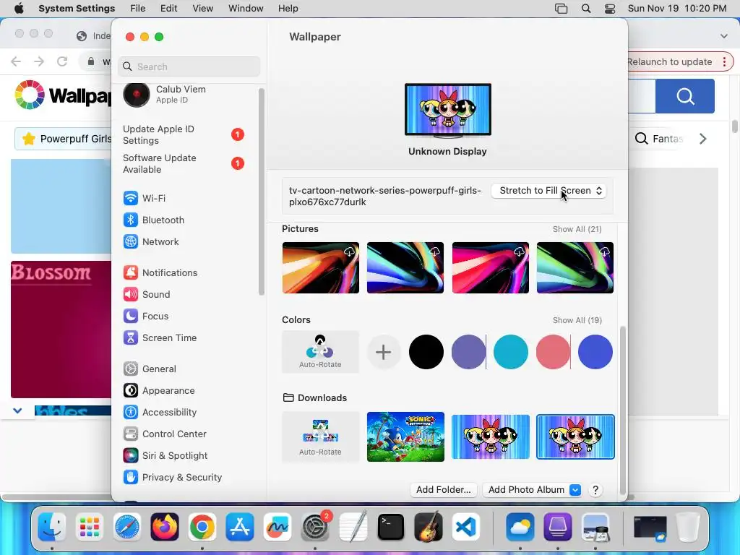Select the orange abstract Pictures wallpaper
This screenshot has height=555, width=740.
320,267
